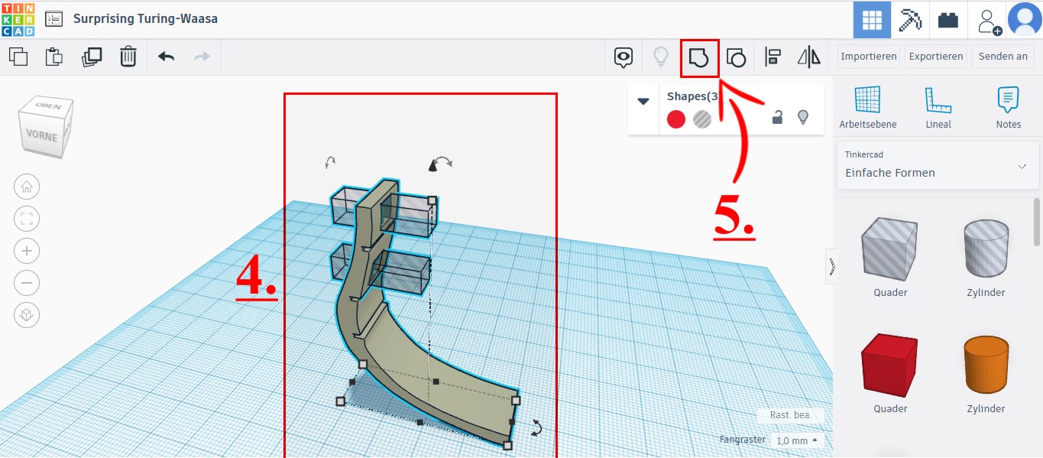Click the Group shapes icon
The height and width of the screenshot is (458, 1043).
coord(699,57)
